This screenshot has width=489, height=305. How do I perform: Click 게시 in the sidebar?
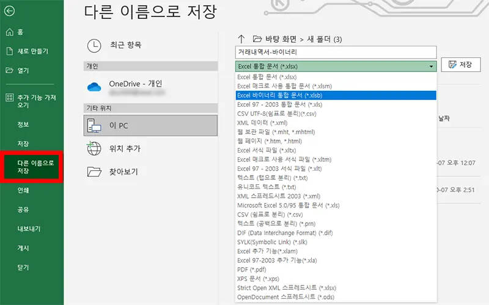pyautogui.click(x=23, y=248)
